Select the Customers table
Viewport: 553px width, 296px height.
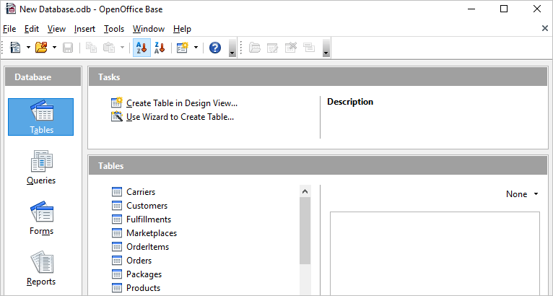click(147, 206)
